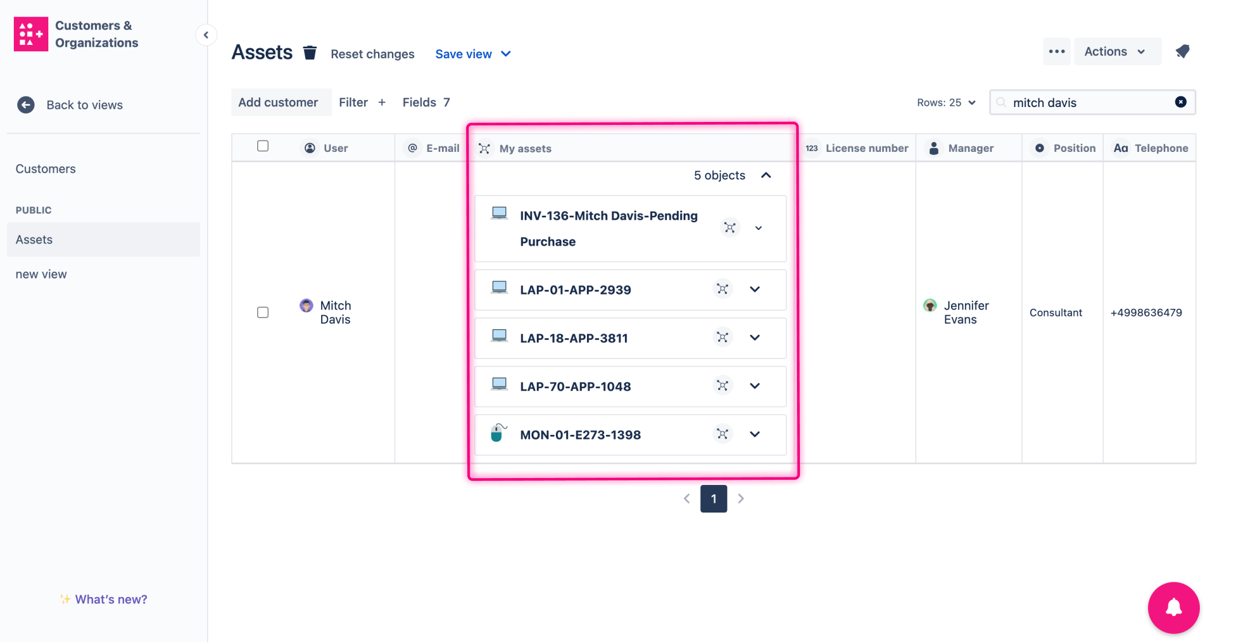Open the pink notification bell
This screenshot has width=1243, height=642.
tap(1173, 607)
